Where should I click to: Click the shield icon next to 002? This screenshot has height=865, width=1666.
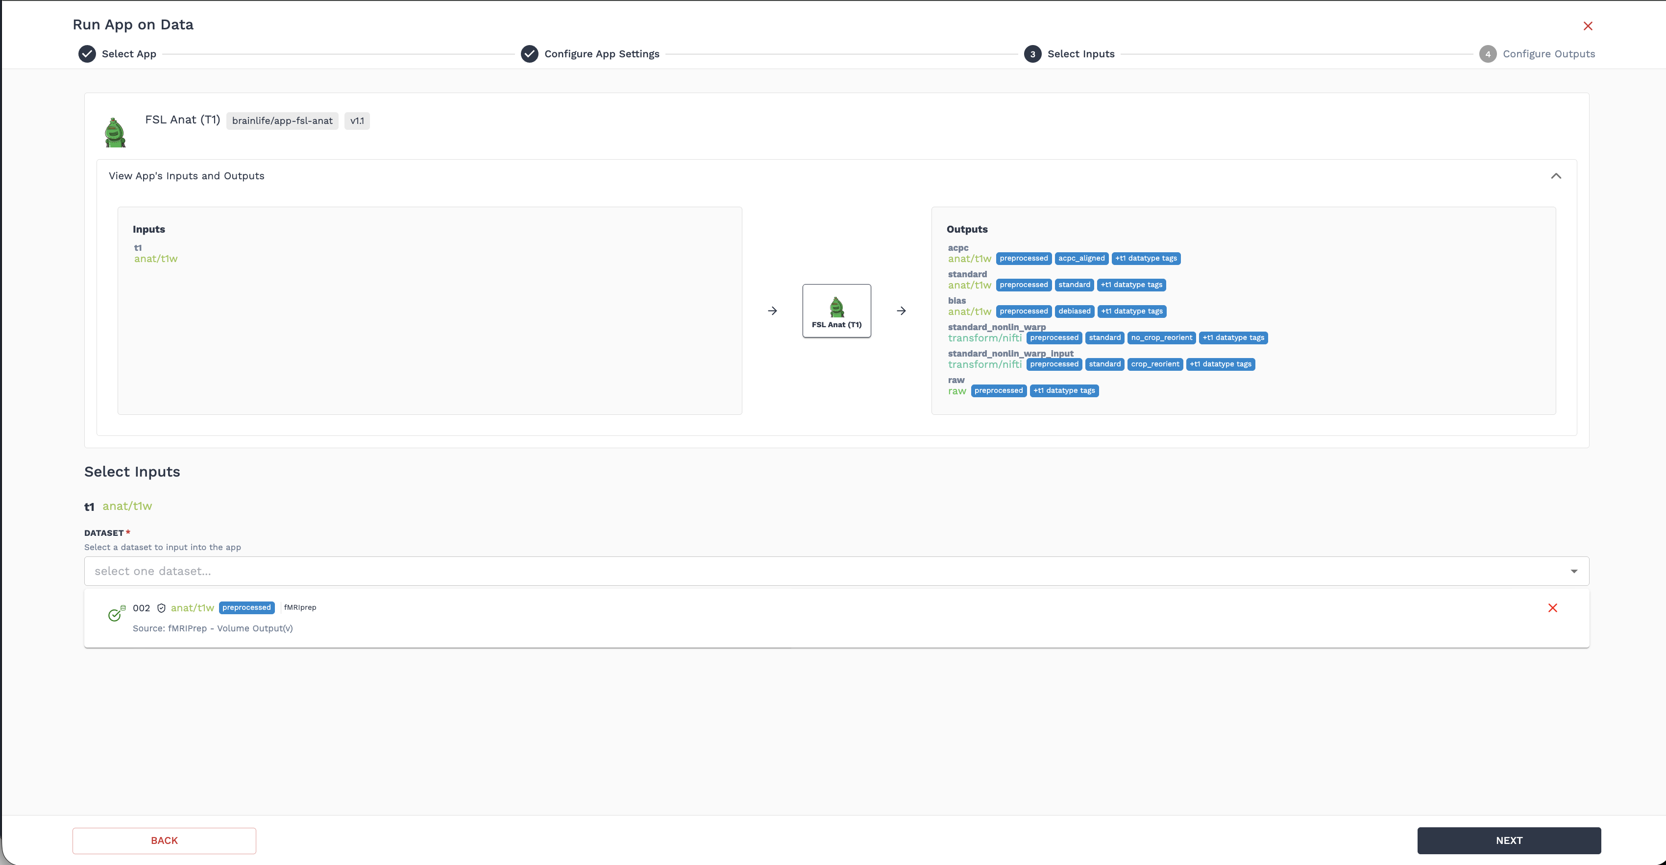click(x=162, y=608)
